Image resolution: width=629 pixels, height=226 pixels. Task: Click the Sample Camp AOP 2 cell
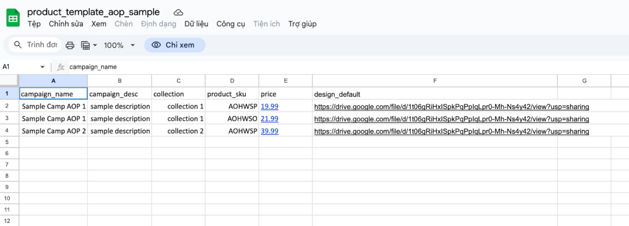tap(53, 131)
